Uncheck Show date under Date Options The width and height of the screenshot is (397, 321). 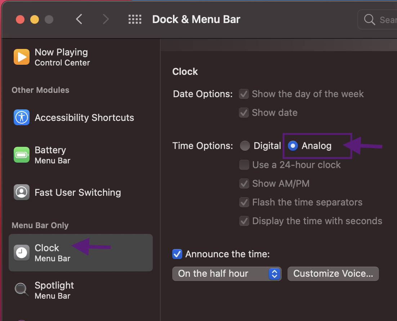pos(244,113)
